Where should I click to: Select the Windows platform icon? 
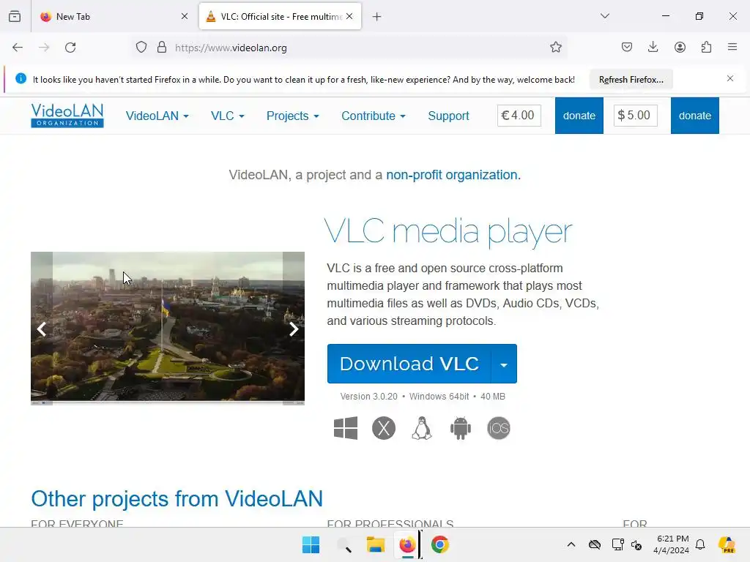(x=346, y=427)
